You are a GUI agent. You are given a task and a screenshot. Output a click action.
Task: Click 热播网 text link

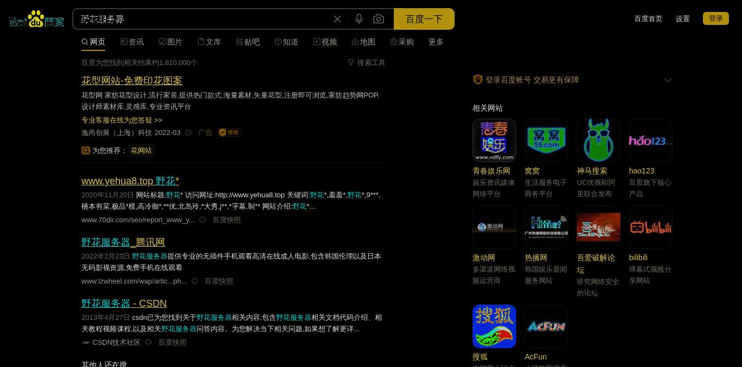tap(536, 257)
